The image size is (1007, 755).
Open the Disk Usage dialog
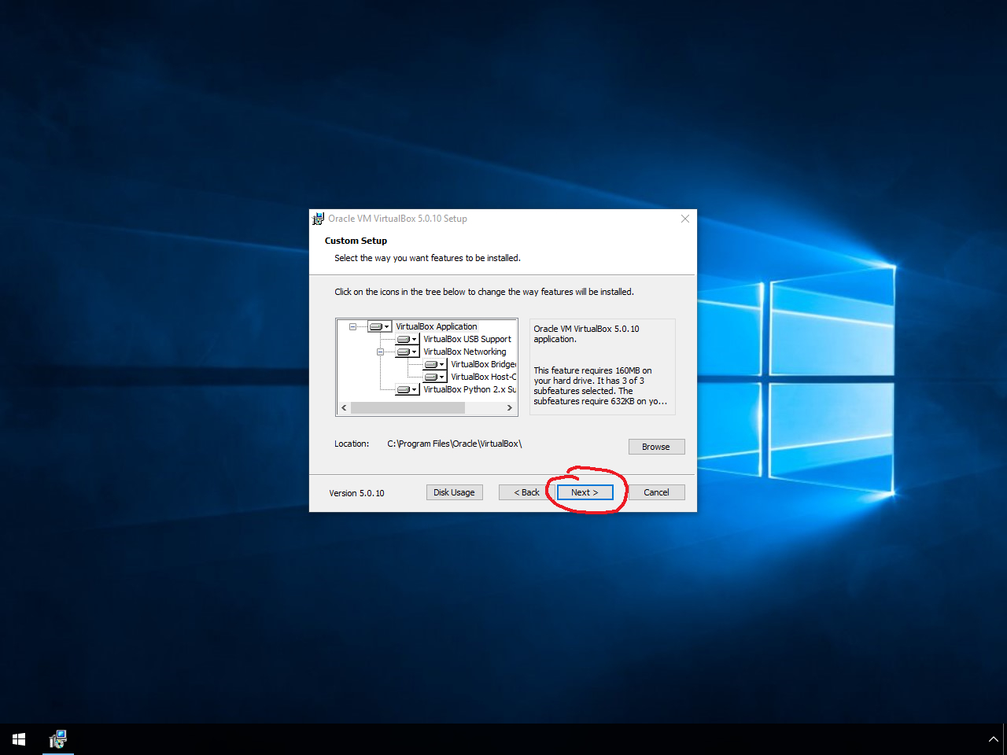[454, 492]
